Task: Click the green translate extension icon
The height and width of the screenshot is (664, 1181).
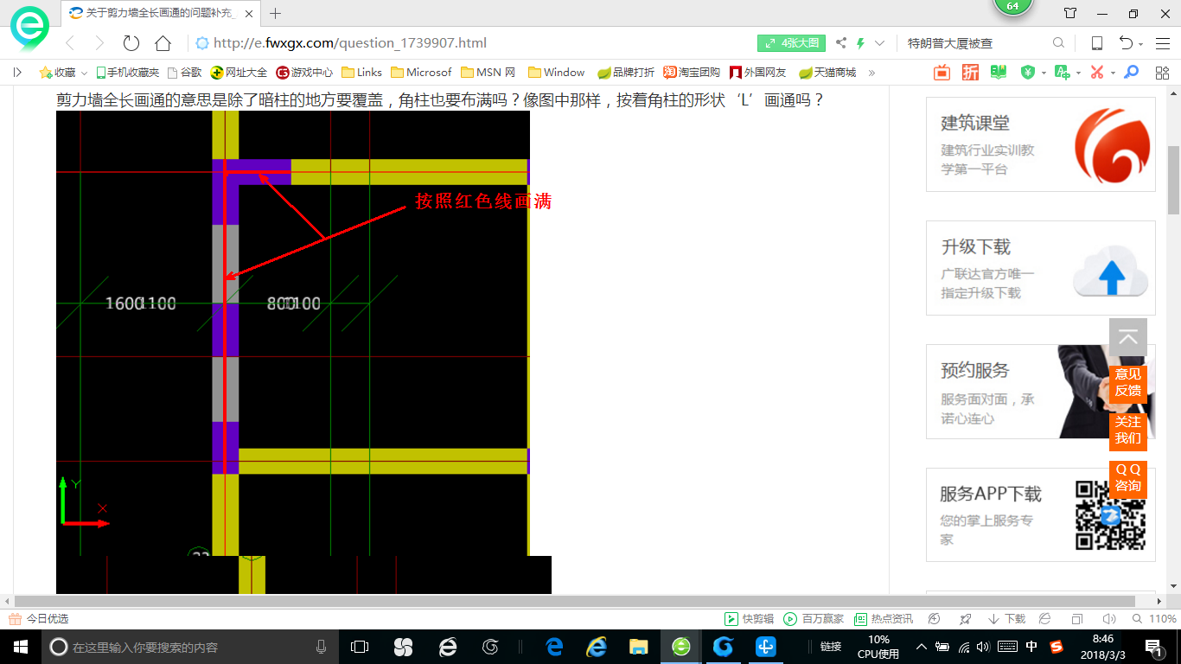Action: [1063, 73]
